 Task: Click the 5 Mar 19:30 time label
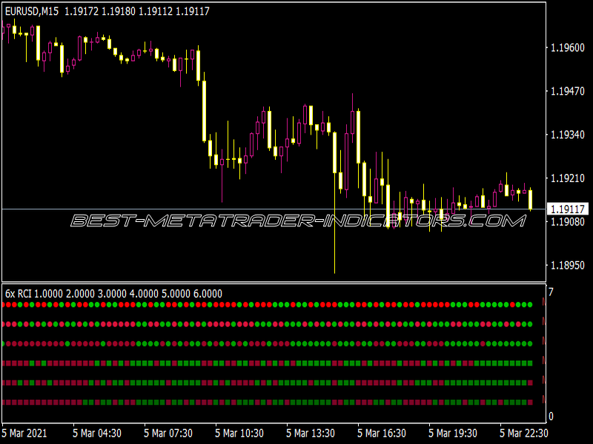point(453,433)
